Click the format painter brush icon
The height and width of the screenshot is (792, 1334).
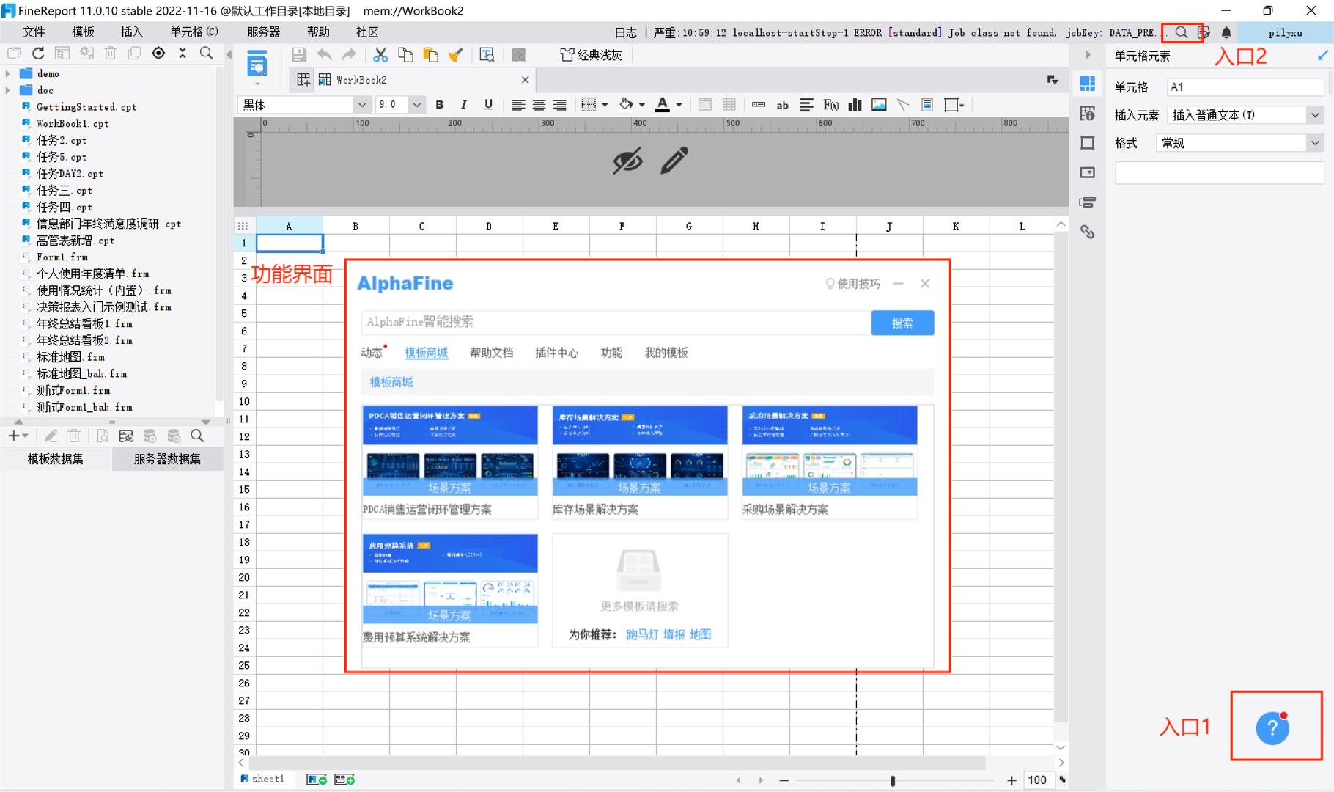click(x=455, y=55)
